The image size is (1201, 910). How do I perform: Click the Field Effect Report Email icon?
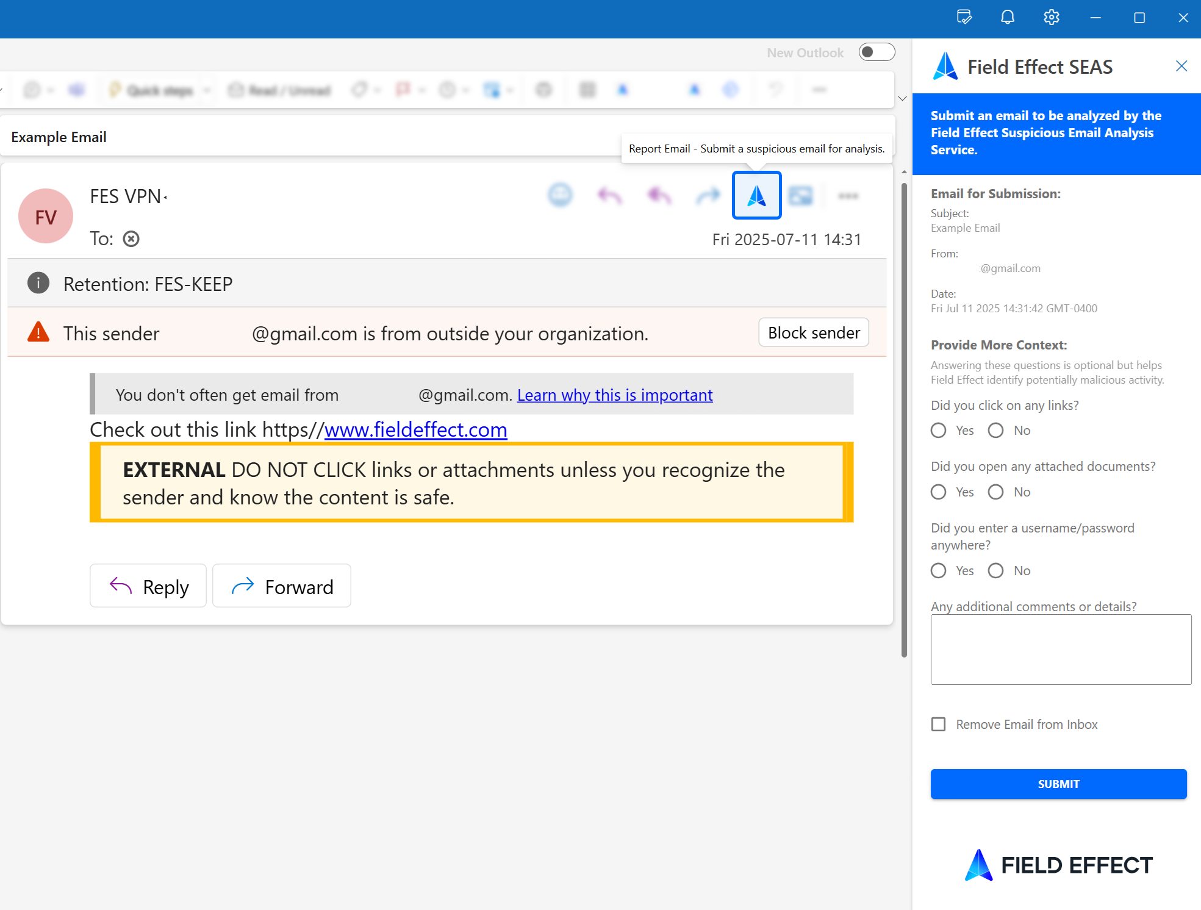click(756, 196)
